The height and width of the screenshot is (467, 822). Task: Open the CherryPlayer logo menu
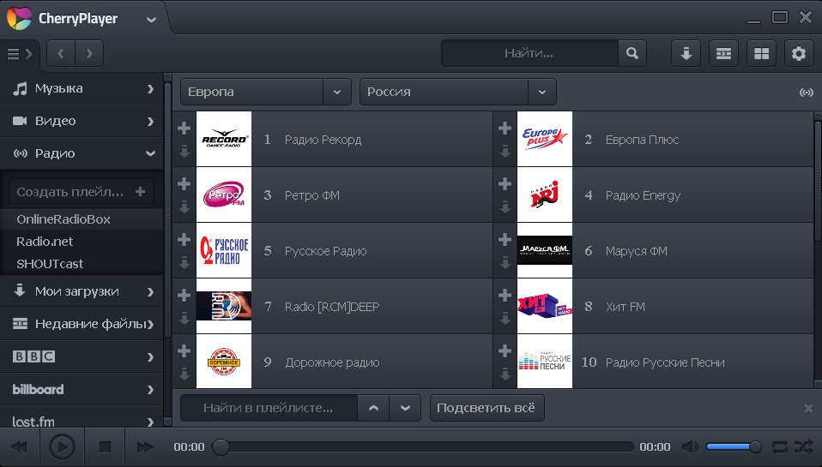coord(20,18)
